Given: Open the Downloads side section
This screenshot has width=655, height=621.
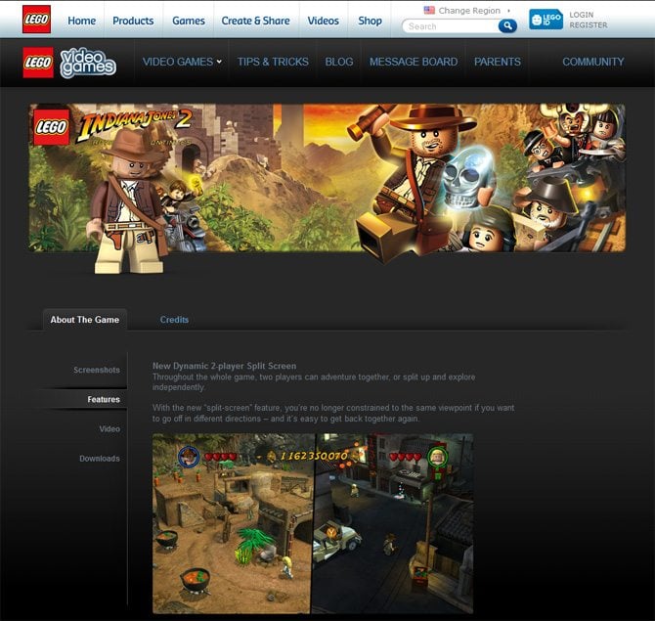Looking at the screenshot, I should (100, 458).
